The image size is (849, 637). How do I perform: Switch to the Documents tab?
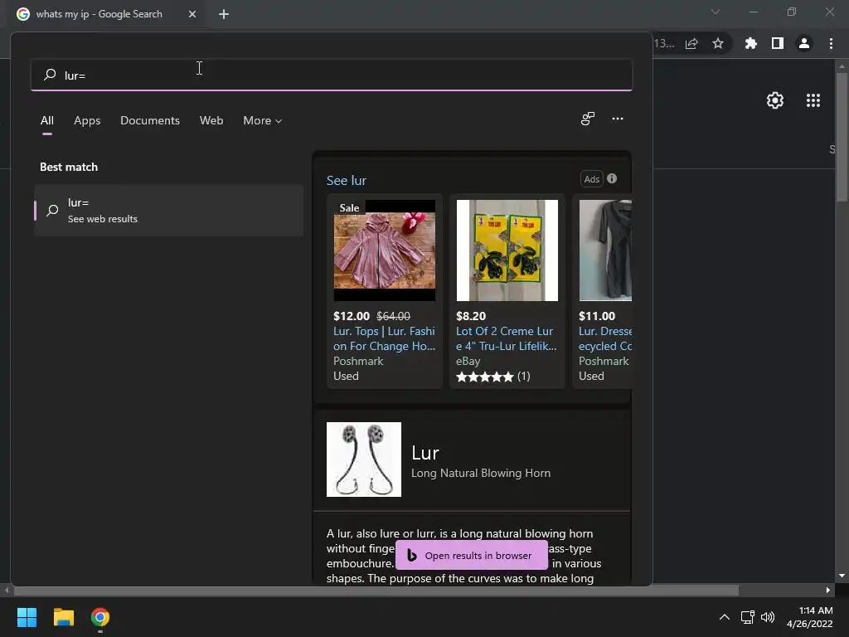tap(150, 120)
